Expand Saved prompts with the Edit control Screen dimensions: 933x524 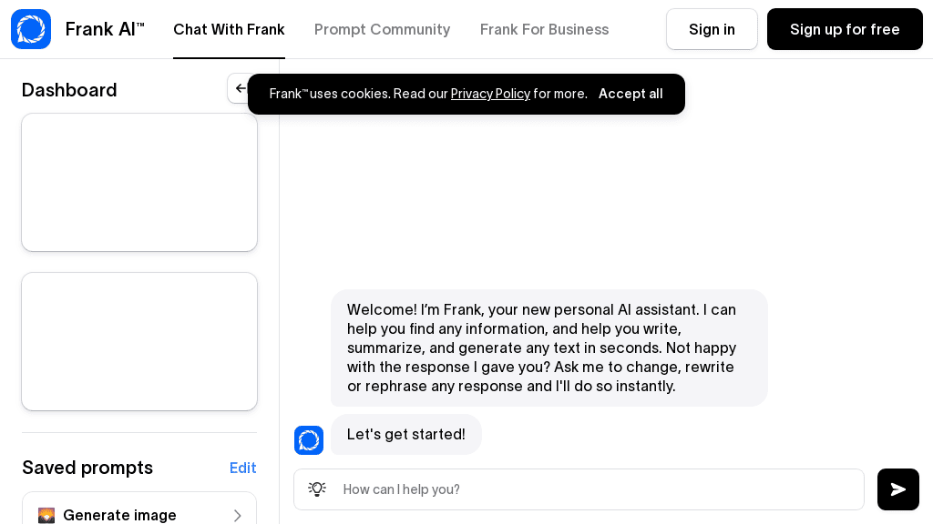(x=243, y=468)
